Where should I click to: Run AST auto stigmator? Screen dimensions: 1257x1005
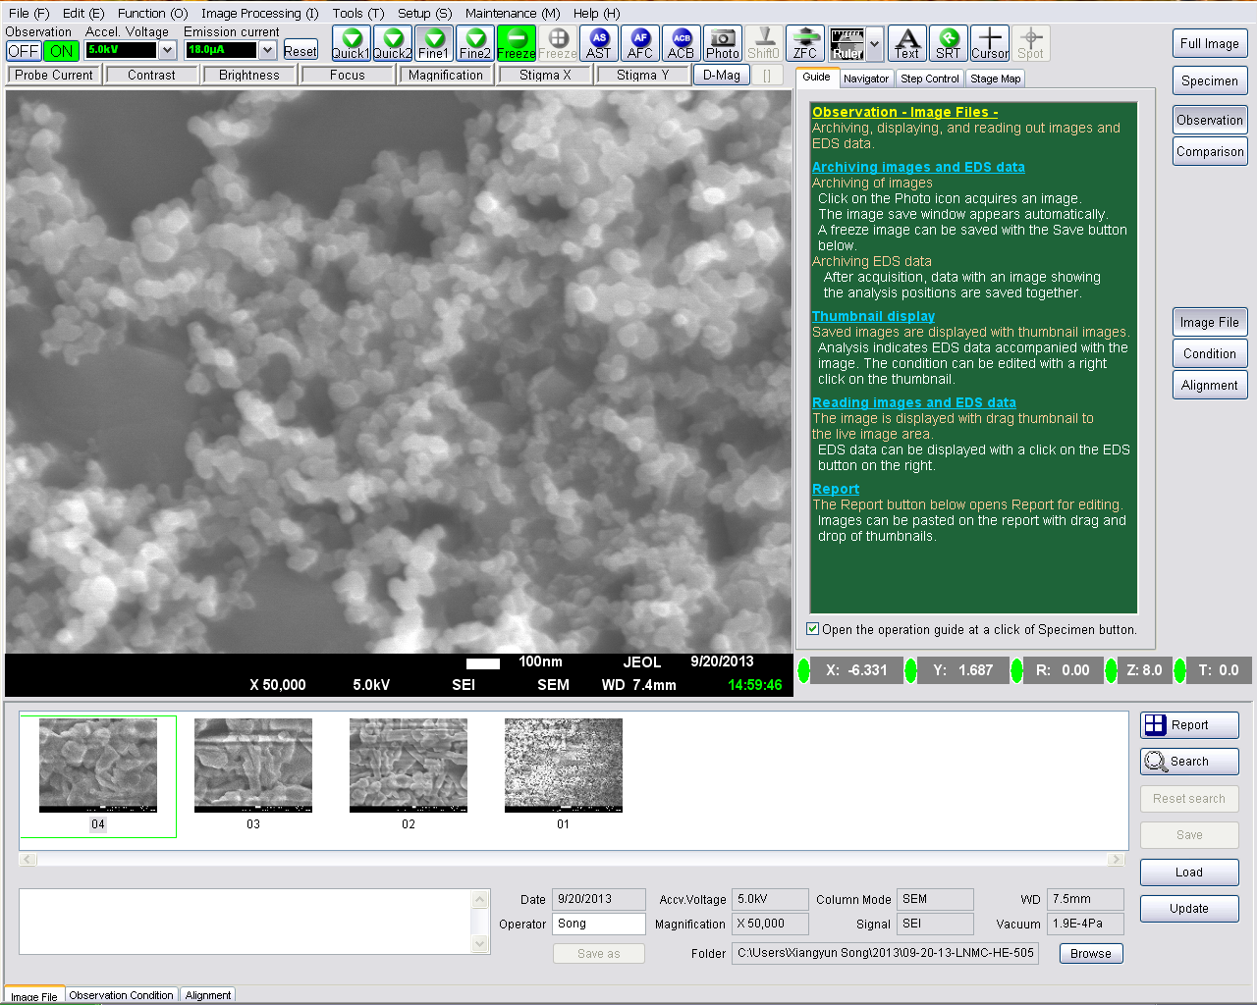click(x=598, y=43)
